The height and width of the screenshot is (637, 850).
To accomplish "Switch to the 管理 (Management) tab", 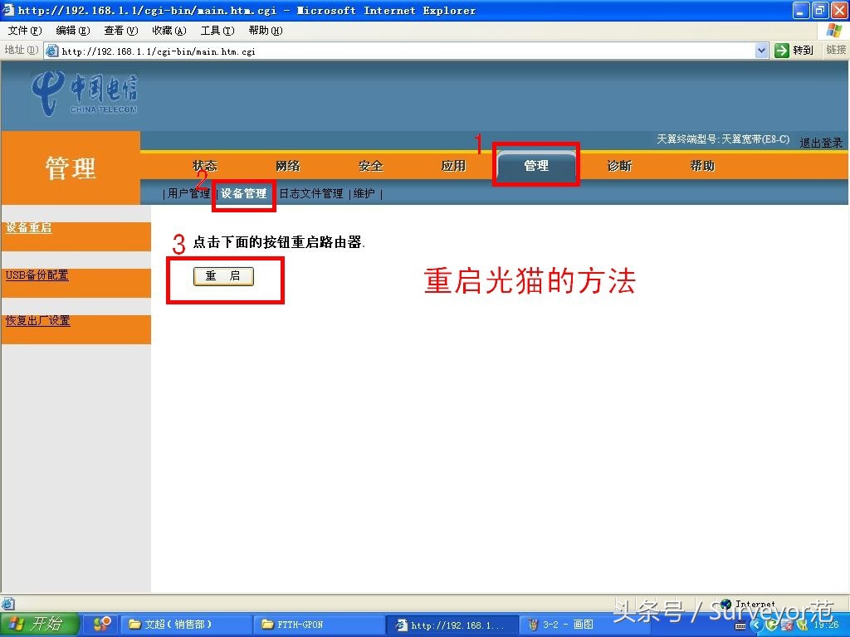I will 536,165.
